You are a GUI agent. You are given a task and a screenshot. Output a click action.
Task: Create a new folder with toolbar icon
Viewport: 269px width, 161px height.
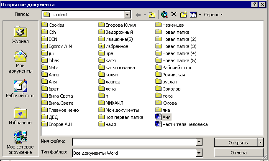pos(183,15)
